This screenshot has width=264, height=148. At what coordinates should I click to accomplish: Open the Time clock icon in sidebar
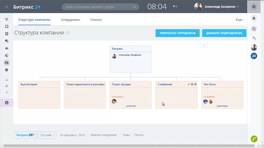point(7,55)
